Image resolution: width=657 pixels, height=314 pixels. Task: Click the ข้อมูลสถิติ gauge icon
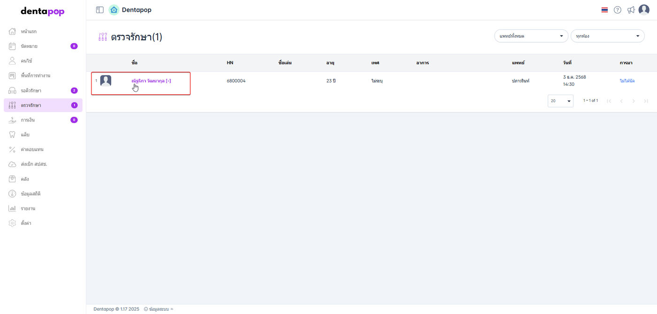tap(13, 194)
